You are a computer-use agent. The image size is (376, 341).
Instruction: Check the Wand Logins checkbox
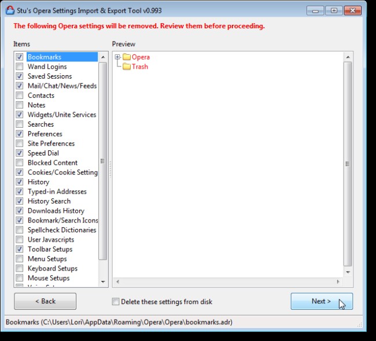[20, 66]
